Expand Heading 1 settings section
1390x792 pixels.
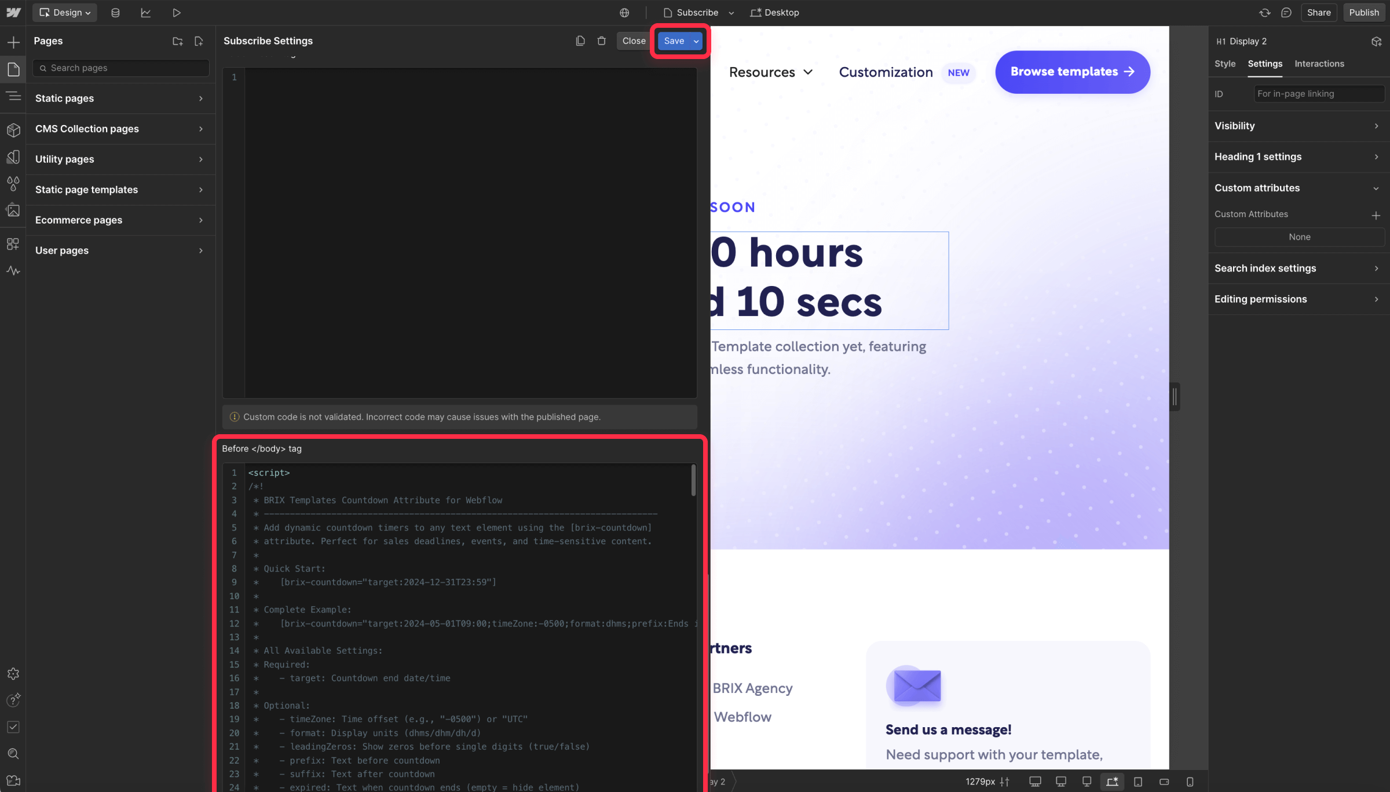tap(1298, 157)
